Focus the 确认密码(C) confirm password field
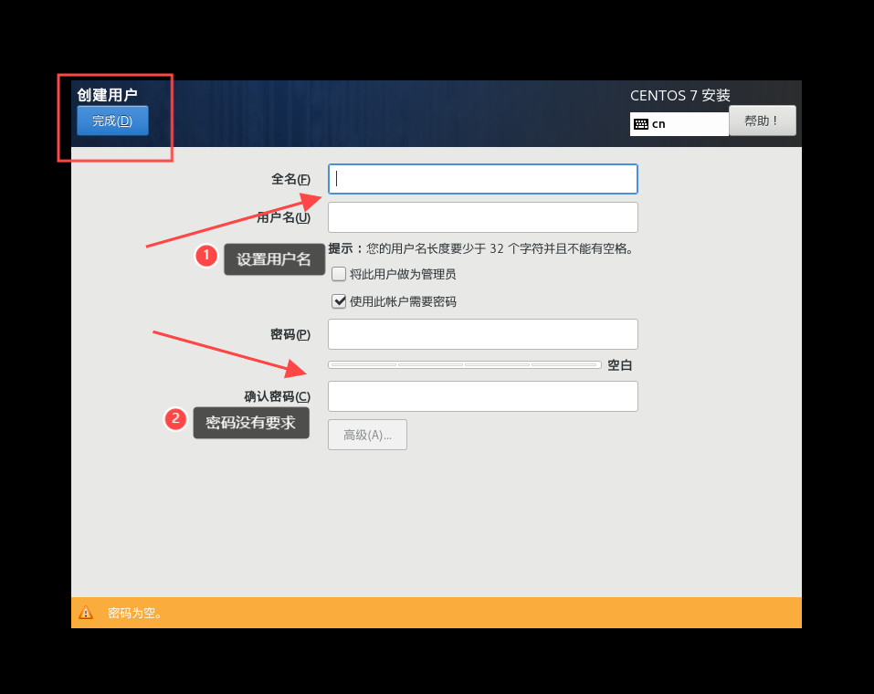This screenshot has height=694, width=874. [x=483, y=396]
